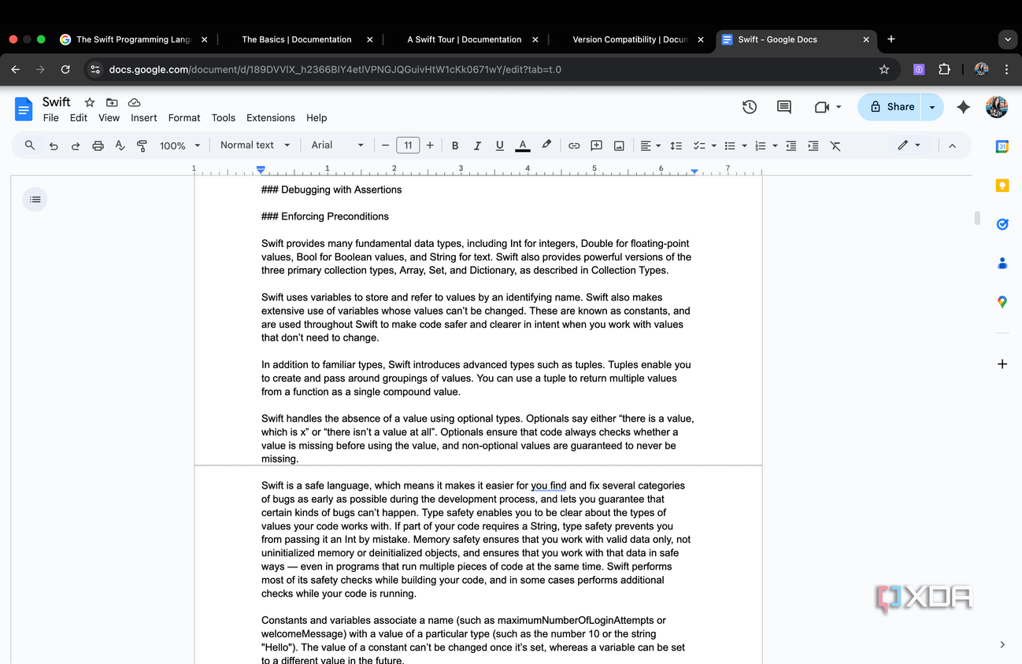Open the Gemini sparkle assistant
The image size is (1022, 664).
tap(963, 107)
